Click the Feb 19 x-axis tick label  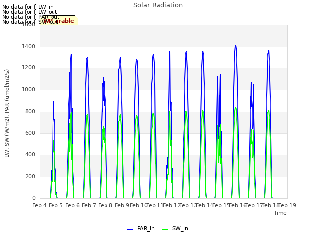287,205
